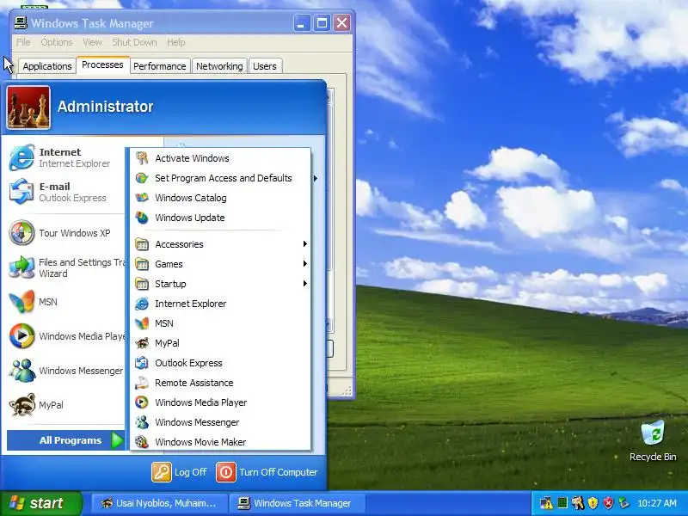688x516 pixels.
Task: Open Files and Settings Transfer Wizard
Action: click(66, 267)
